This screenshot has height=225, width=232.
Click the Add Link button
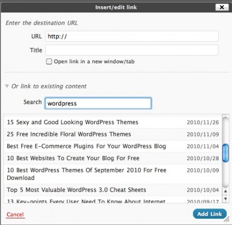(x=210, y=214)
